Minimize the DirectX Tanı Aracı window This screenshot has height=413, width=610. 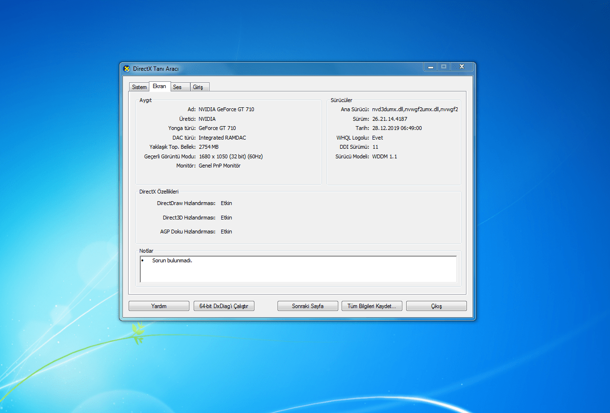pyautogui.click(x=431, y=67)
